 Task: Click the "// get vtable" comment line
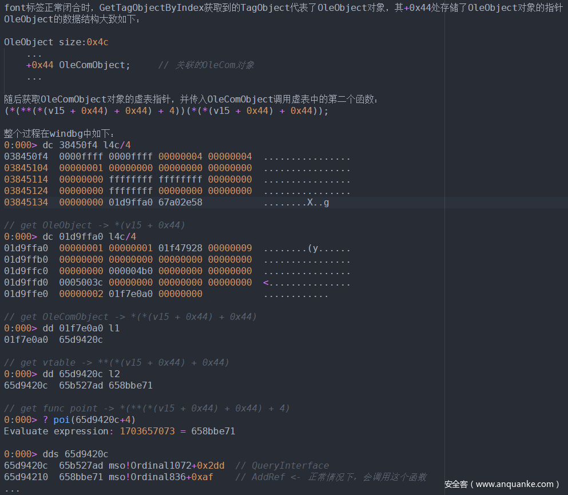click(x=116, y=363)
